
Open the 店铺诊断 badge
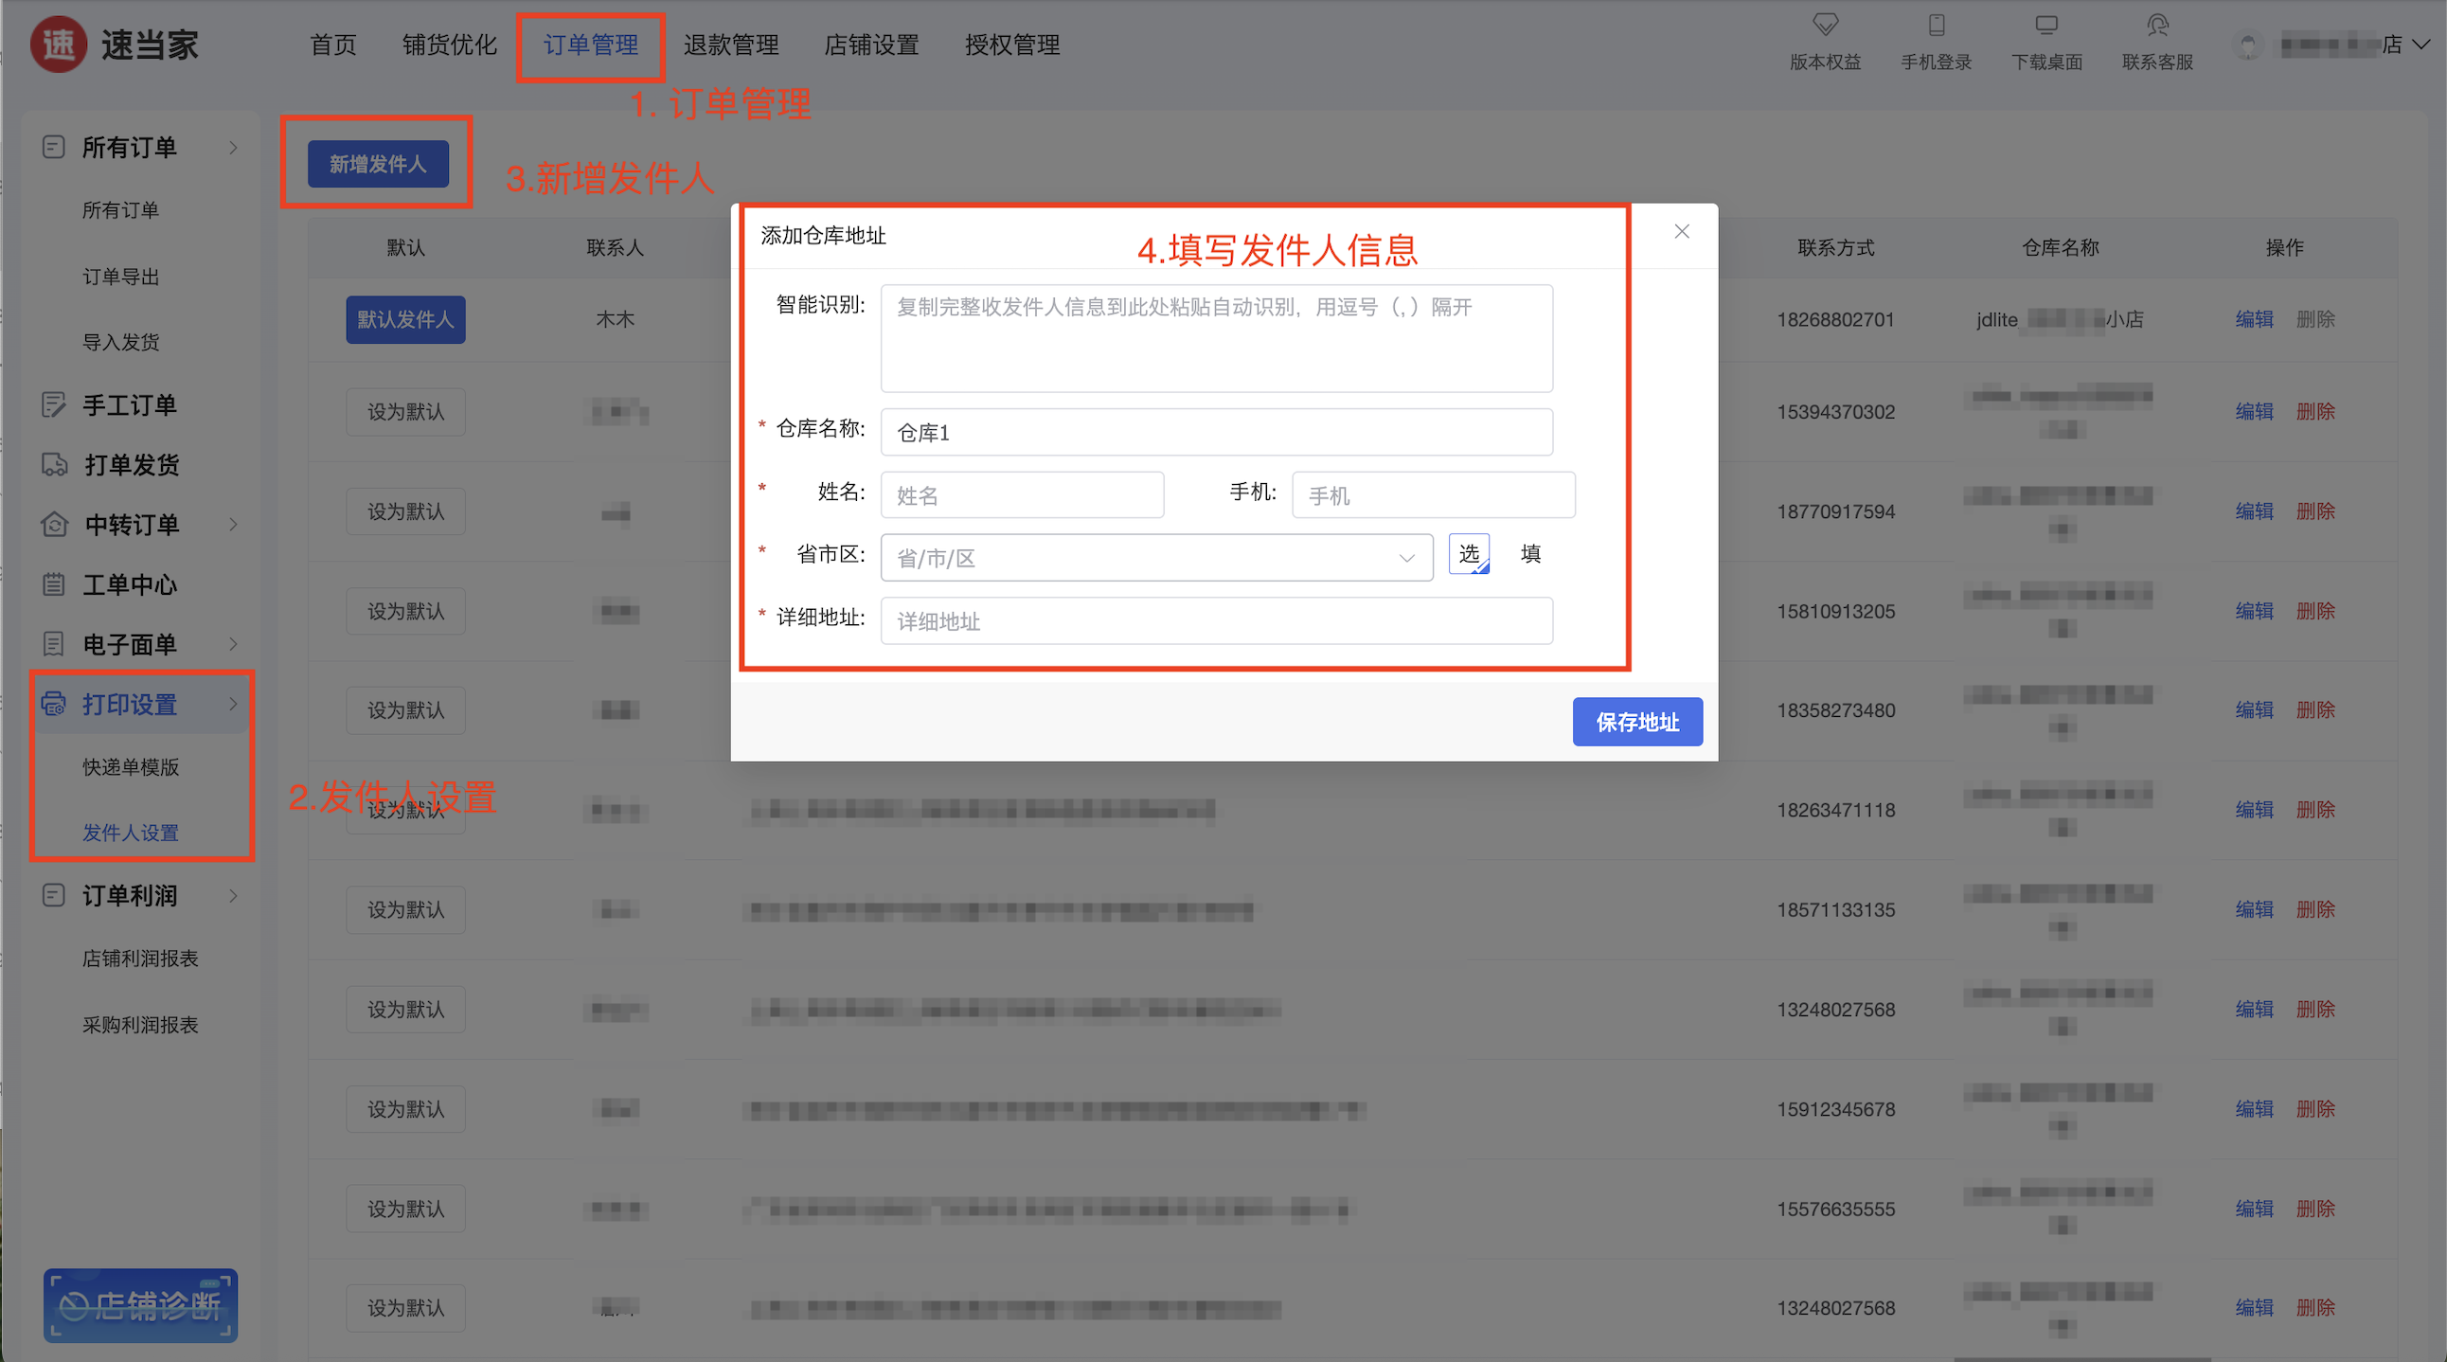point(140,1306)
